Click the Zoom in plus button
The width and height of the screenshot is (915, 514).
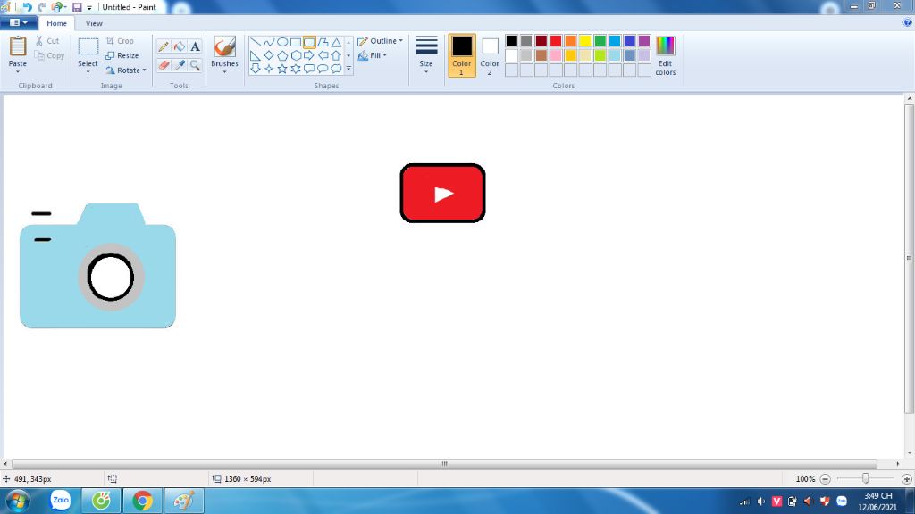[906, 479]
